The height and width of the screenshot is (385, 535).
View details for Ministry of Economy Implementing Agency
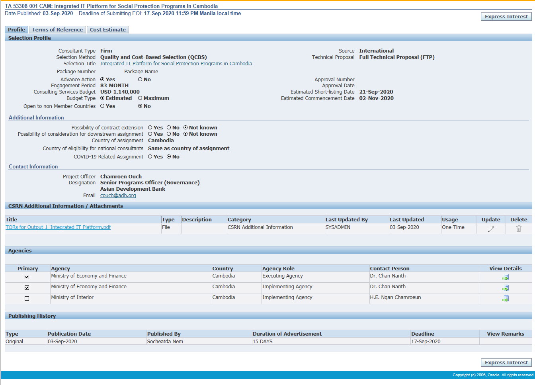[x=506, y=288]
